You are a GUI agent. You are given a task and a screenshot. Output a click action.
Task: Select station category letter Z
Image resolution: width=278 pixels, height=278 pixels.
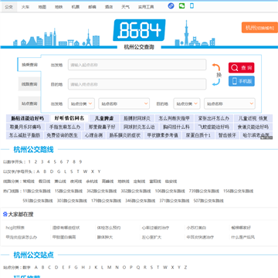185,267
